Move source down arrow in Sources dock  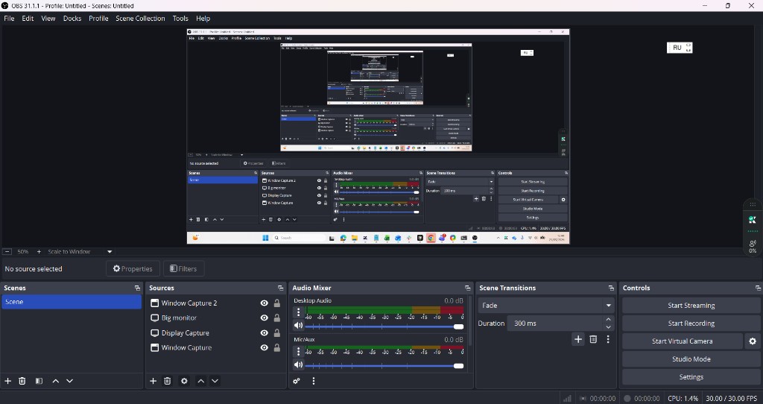pos(215,381)
